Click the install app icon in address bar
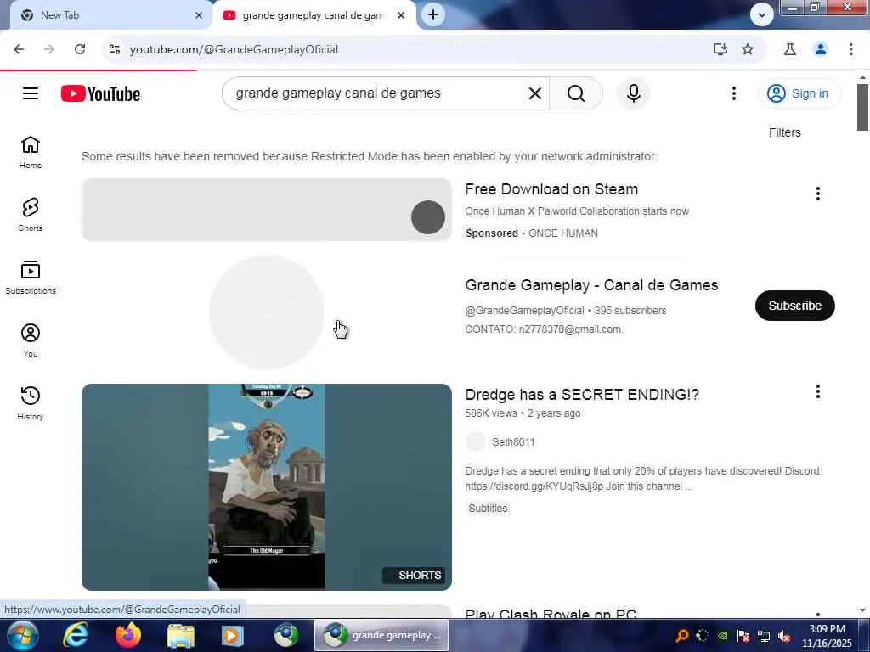870x652 pixels. tap(720, 49)
